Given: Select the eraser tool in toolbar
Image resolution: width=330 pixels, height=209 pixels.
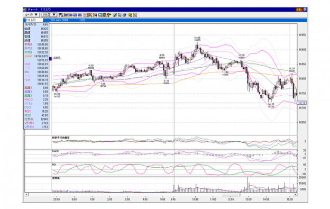Looking at the screenshot, I should [x=124, y=15].
